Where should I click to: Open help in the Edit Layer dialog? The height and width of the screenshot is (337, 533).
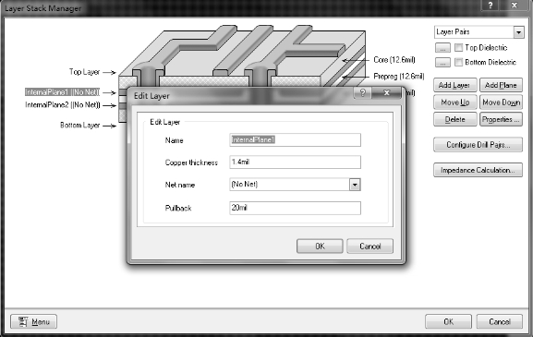363,92
